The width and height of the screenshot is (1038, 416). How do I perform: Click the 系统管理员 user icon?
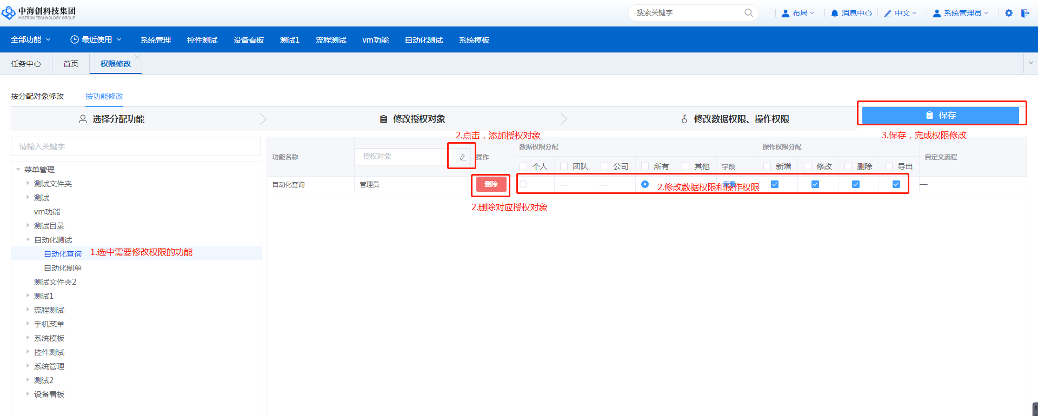coord(937,13)
